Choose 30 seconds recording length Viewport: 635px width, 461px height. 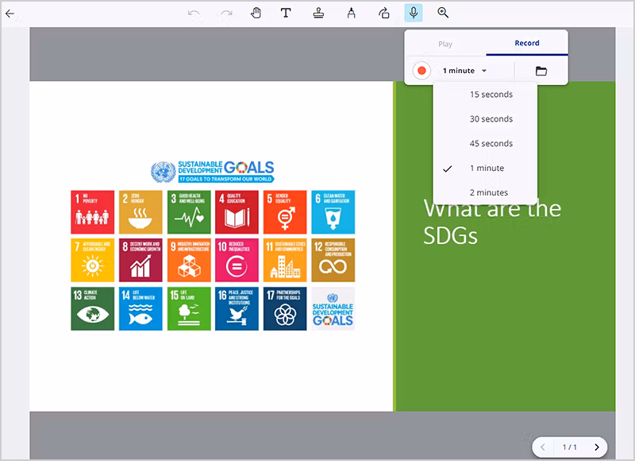(x=491, y=119)
